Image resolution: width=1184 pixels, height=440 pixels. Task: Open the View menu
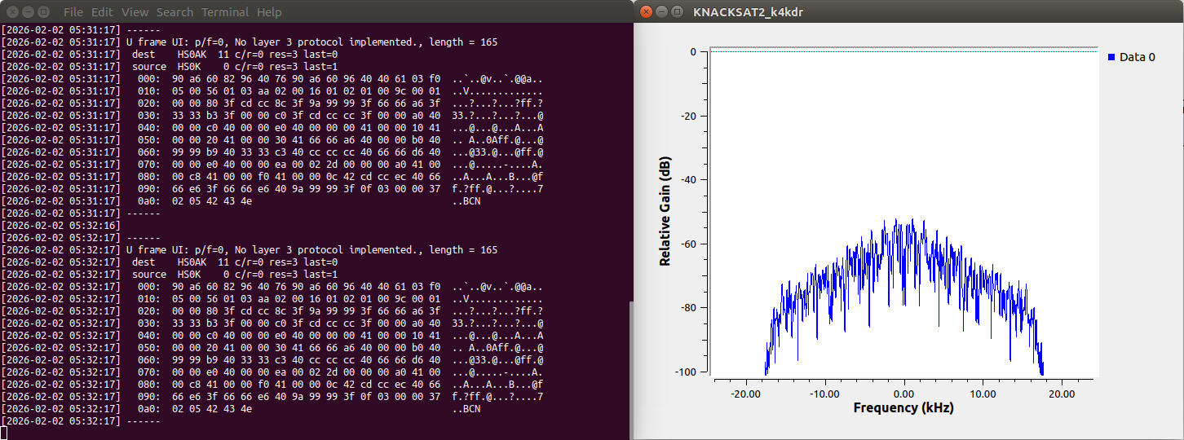click(135, 12)
